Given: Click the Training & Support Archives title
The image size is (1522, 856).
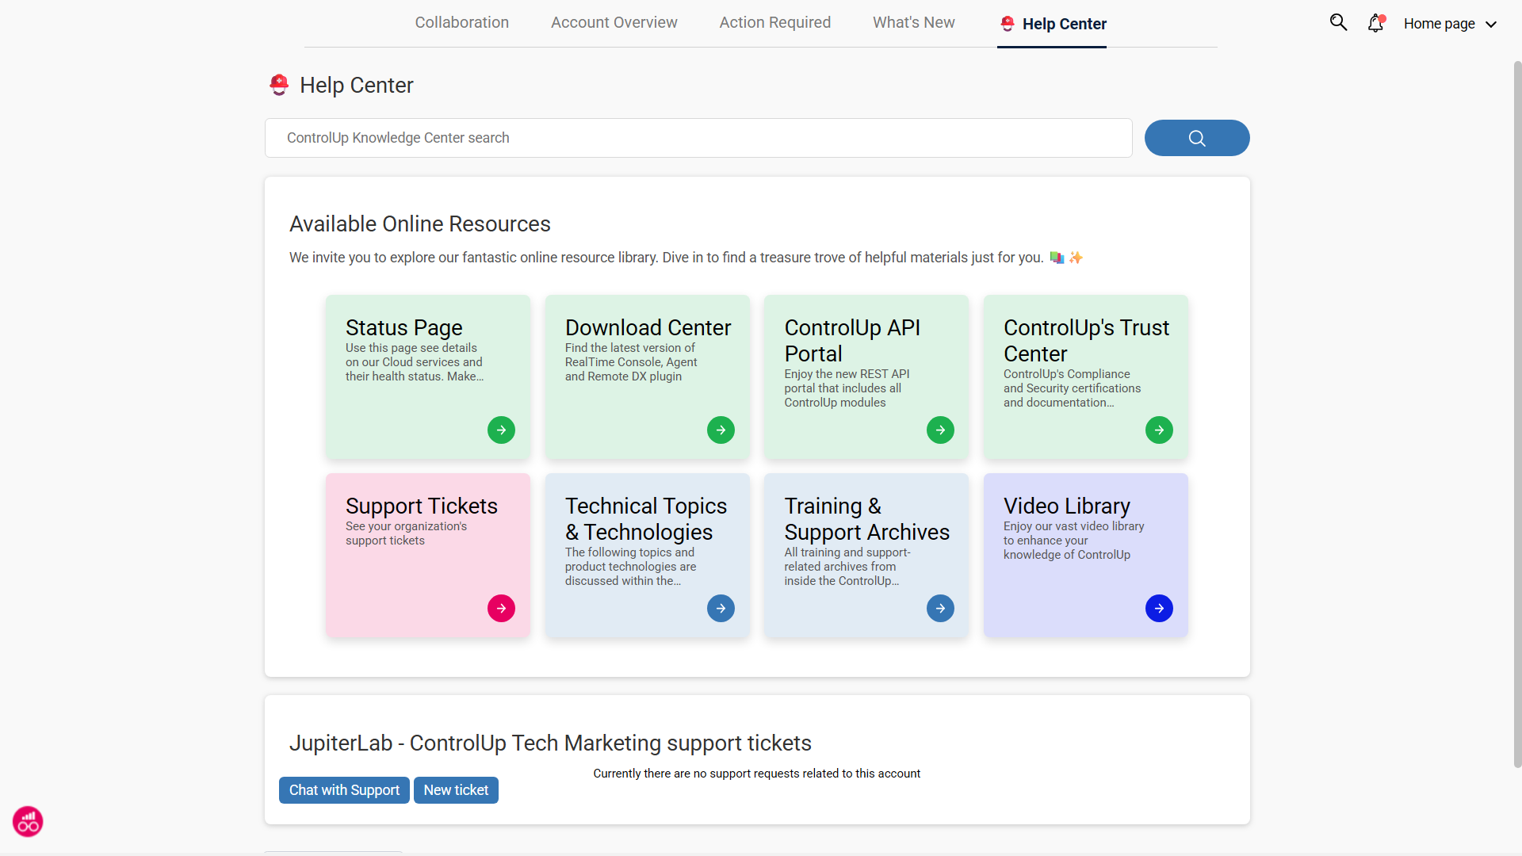Looking at the screenshot, I should tap(867, 519).
